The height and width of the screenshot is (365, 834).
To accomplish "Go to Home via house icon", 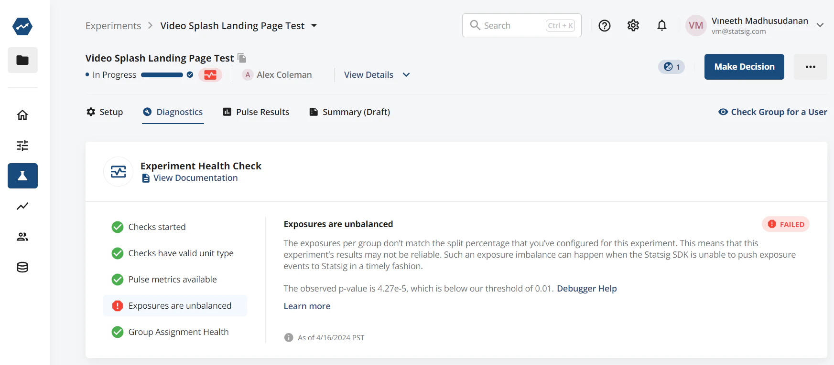I will pyautogui.click(x=22, y=115).
